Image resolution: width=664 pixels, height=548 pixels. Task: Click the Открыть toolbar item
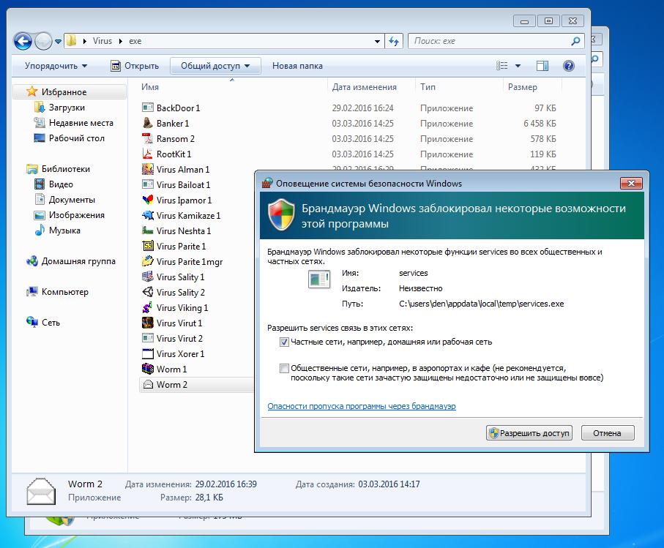pyautogui.click(x=135, y=66)
